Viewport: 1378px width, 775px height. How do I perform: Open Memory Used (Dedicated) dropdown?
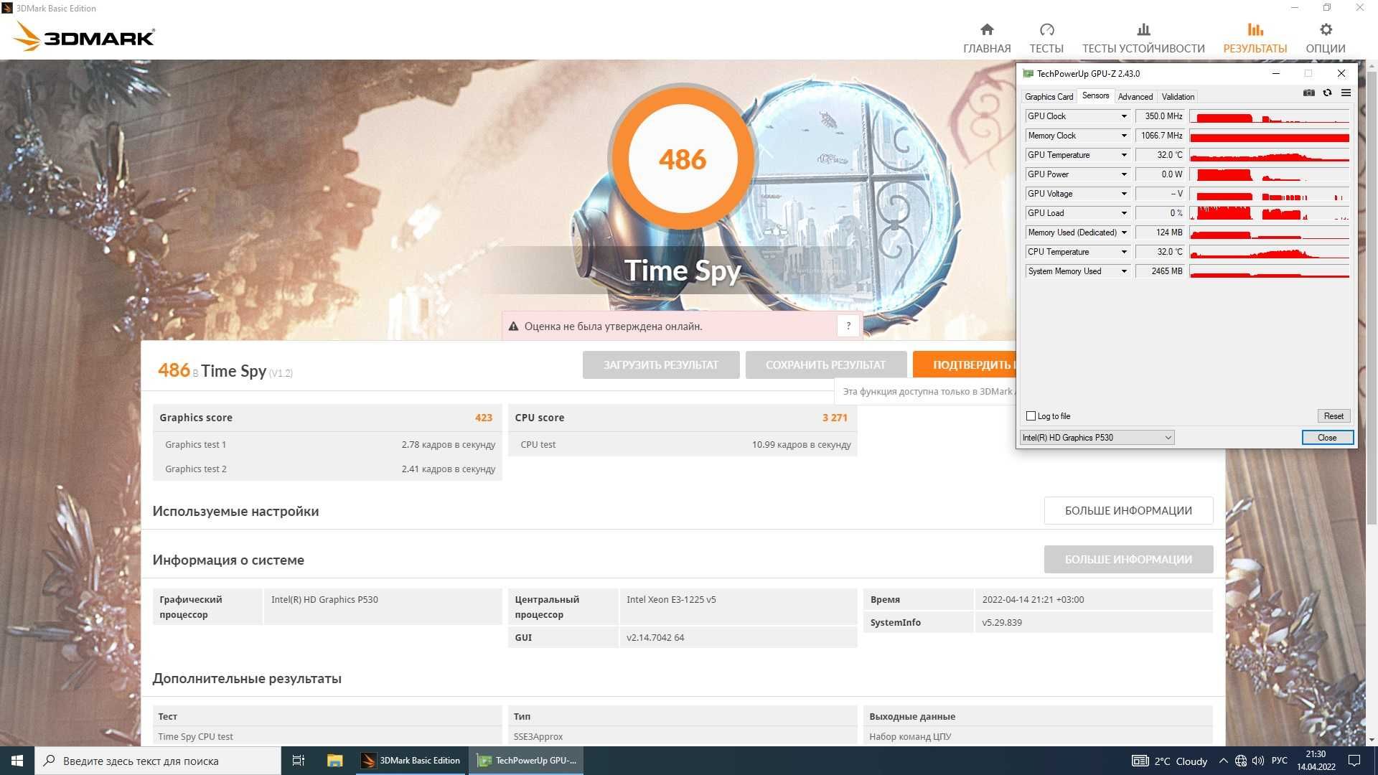1124,232
